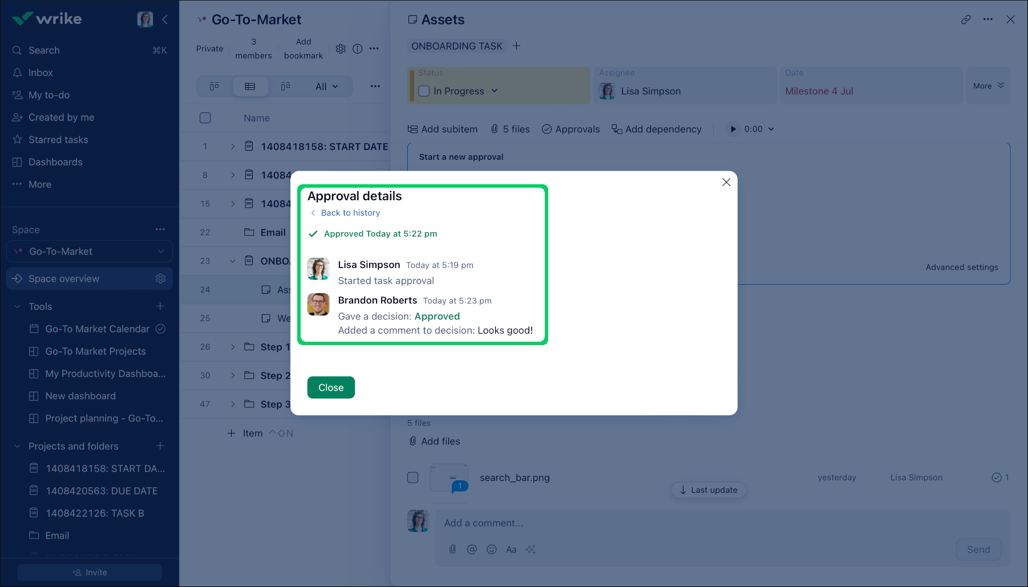Expand row 8 in the table
The width and height of the screenshot is (1028, 587).
click(233, 175)
